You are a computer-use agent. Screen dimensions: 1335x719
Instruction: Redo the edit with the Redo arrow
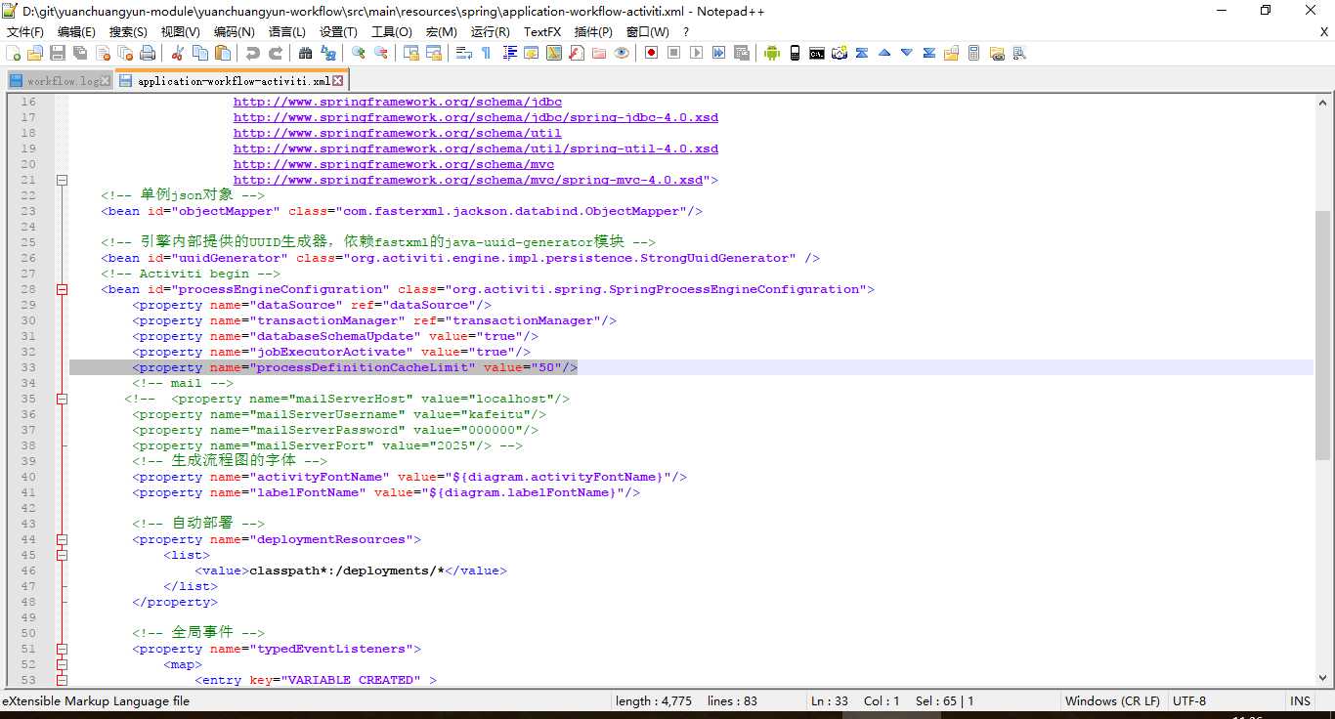(276, 53)
